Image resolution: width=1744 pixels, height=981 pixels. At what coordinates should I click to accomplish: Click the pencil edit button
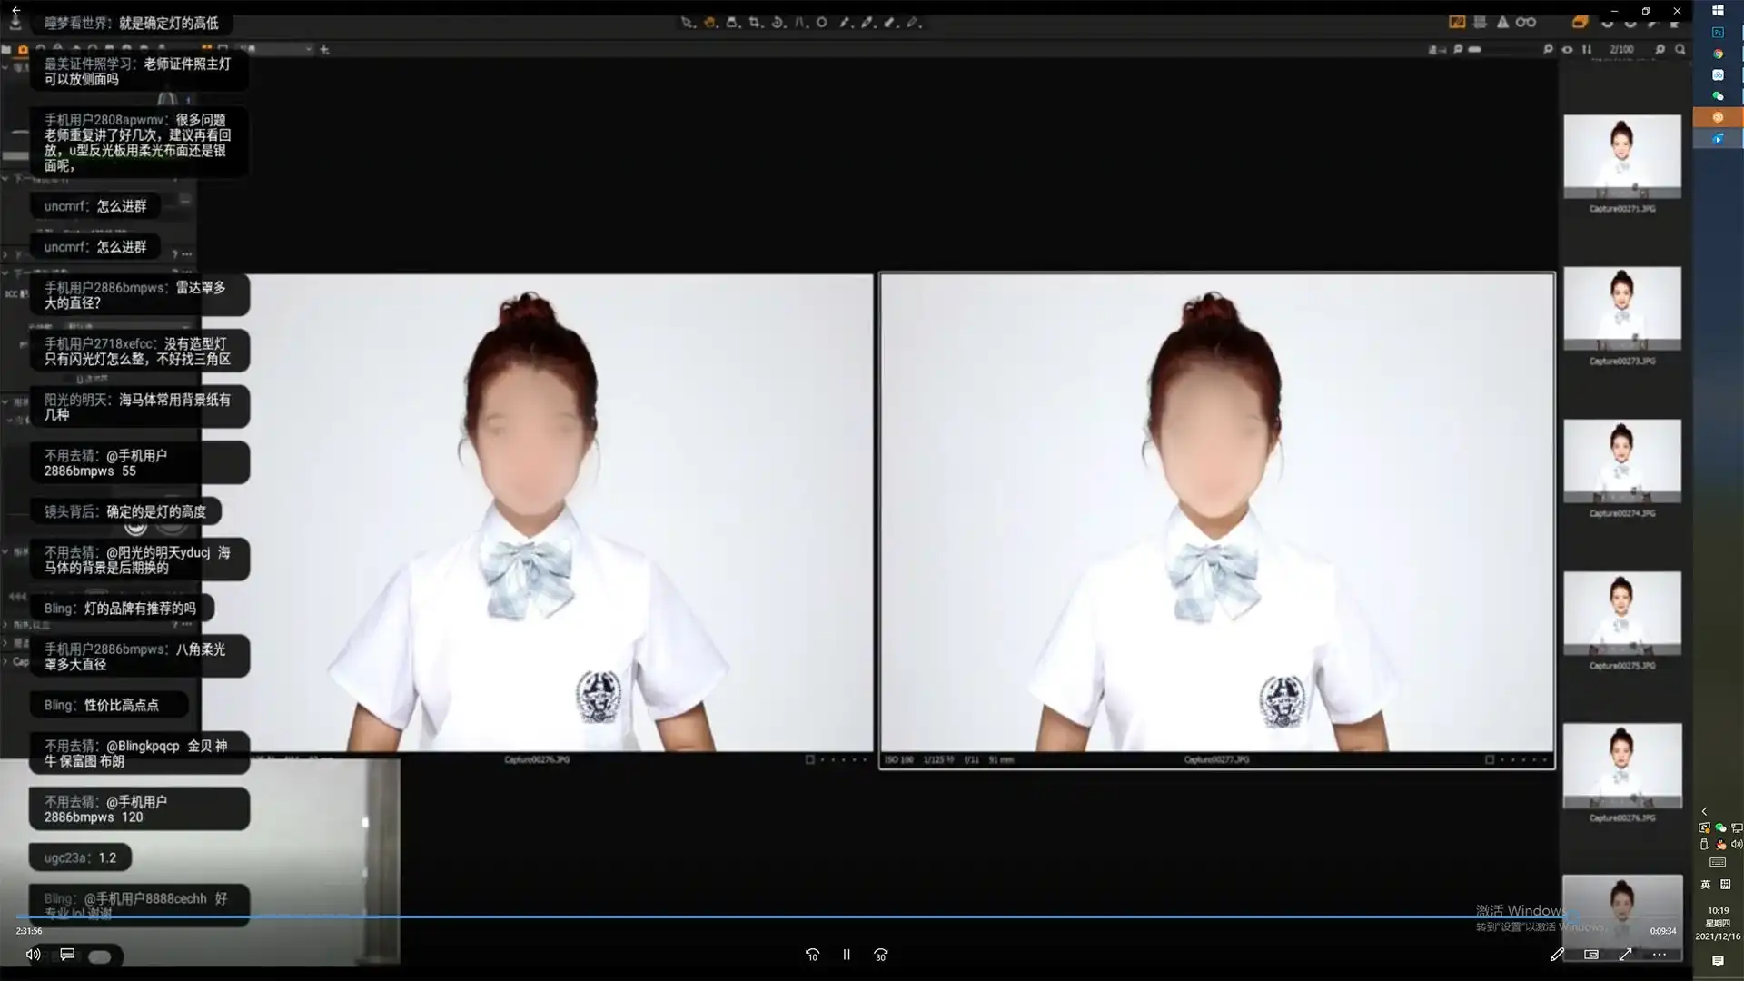coord(1557,955)
